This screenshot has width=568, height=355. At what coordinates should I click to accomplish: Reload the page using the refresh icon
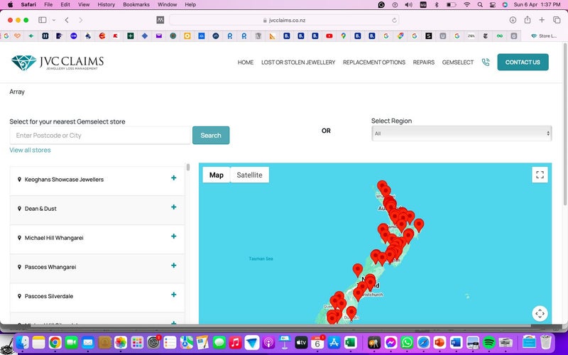click(x=394, y=21)
